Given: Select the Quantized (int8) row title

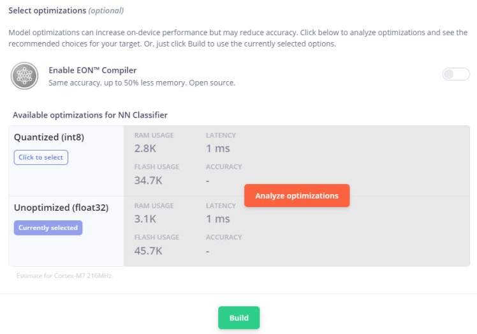Looking at the screenshot, I should (x=49, y=137).
